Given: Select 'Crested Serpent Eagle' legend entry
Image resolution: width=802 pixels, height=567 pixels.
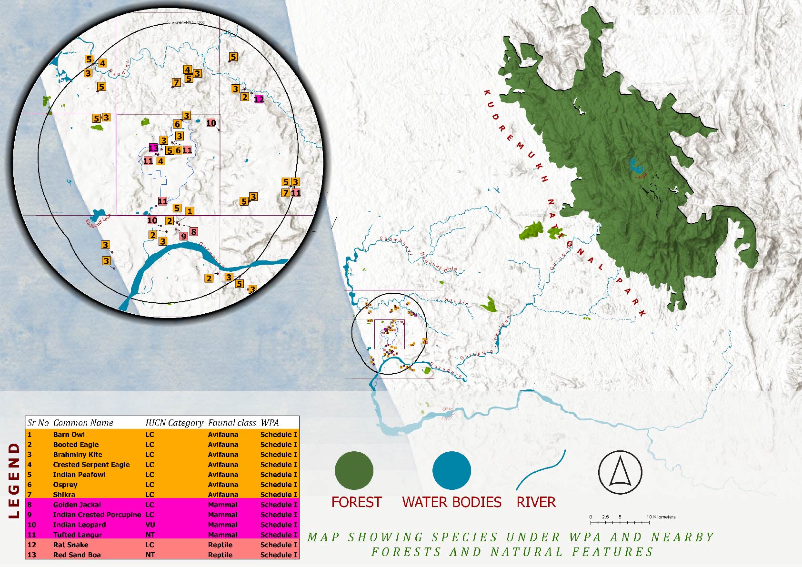Looking at the screenshot, I should click(91, 465).
